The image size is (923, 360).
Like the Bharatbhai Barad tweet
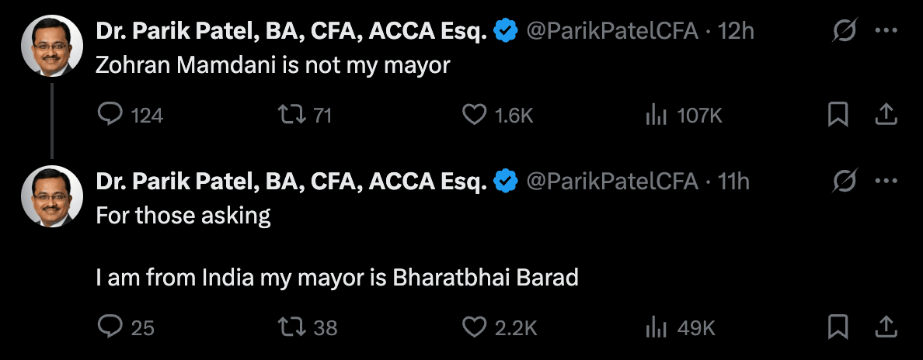point(474,327)
